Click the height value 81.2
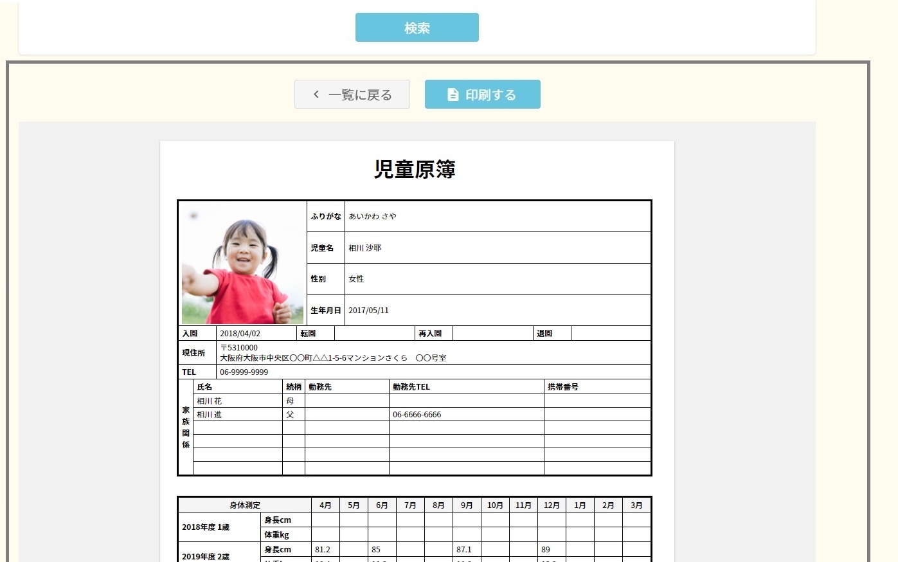The height and width of the screenshot is (562, 898). pyautogui.click(x=323, y=549)
